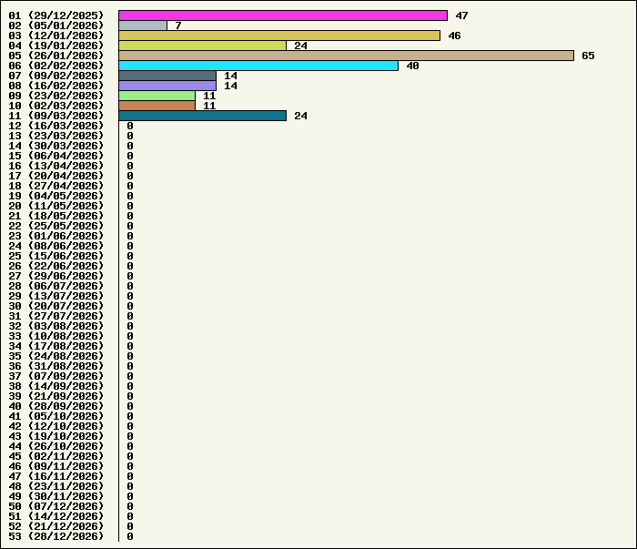The image size is (637, 549).
Task: Select the slate bar for week 07
Action: click(167, 76)
